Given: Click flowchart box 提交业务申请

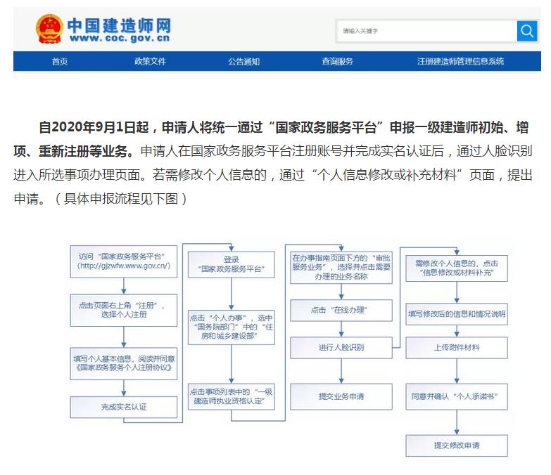Looking at the screenshot, I should (x=341, y=396).
